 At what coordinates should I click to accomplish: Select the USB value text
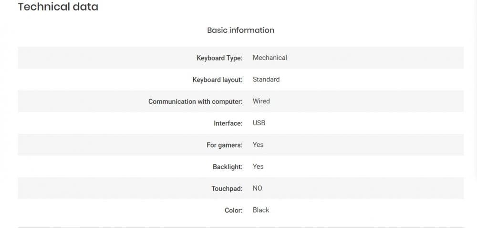pos(259,123)
